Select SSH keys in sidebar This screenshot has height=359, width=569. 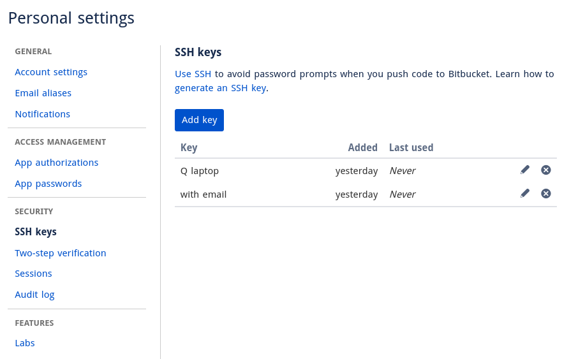36,231
